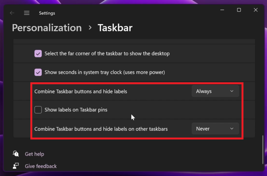Click the Taskbar breadcrumb title

click(x=115, y=28)
